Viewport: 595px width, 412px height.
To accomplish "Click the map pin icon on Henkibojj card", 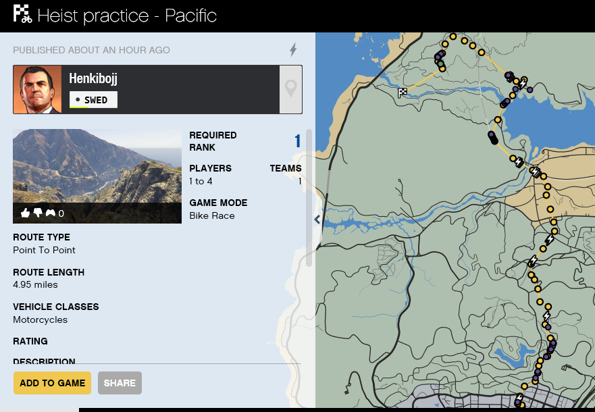I will 290,89.
